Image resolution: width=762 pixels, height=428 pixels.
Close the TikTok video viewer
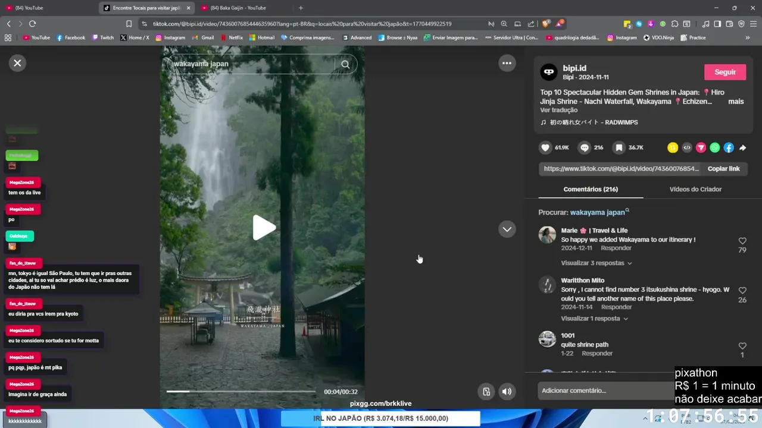tap(17, 63)
